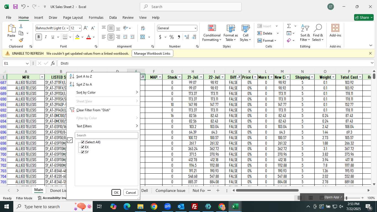The height and width of the screenshot is (212, 377).
Task: Open font name dropdown
Action: point(67,28)
